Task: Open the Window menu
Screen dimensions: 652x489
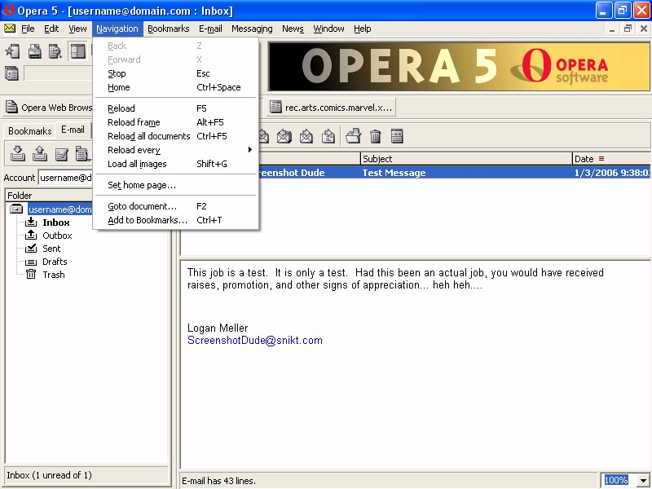Action: (x=328, y=29)
